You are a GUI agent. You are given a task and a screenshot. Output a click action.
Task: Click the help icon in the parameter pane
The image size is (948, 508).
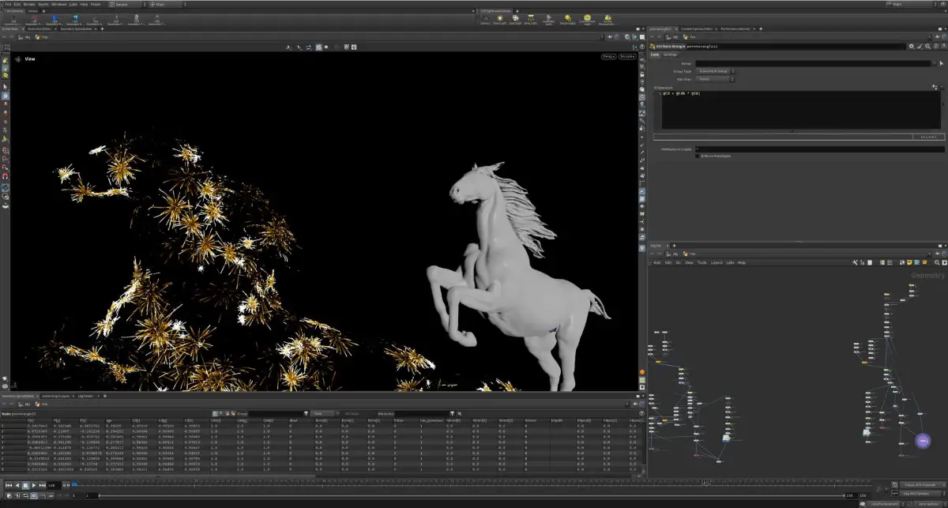(x=937, y=46)
